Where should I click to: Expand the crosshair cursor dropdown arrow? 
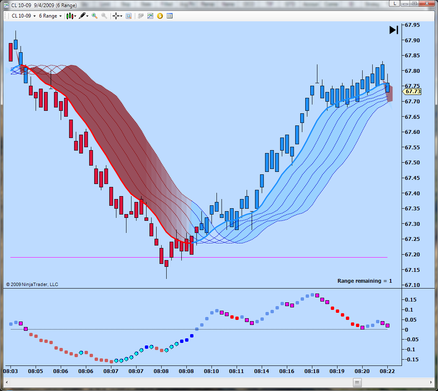[121, 16]
